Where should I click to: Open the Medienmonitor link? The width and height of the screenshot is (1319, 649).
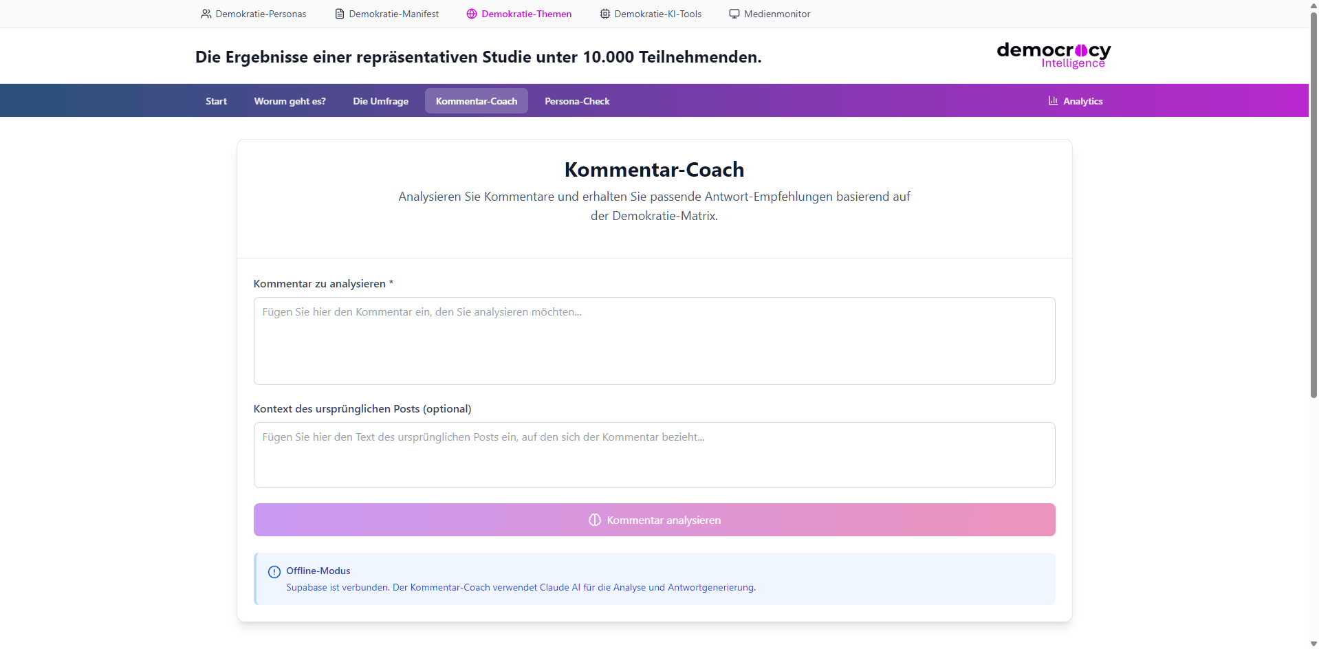point(770,14)
